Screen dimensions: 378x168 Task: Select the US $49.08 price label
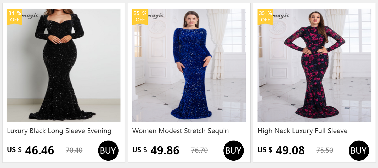coord(281,150)
